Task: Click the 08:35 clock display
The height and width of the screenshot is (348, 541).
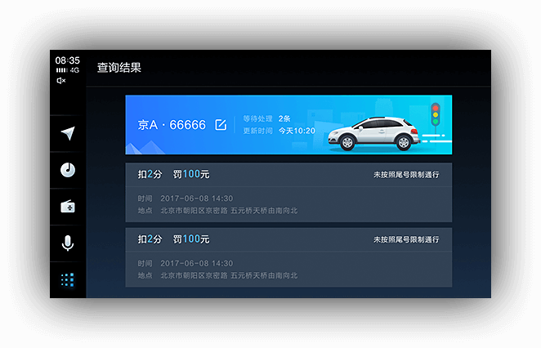Action: click(68, 60)
